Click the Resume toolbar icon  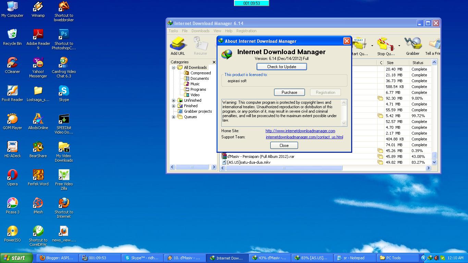[200, 46]
